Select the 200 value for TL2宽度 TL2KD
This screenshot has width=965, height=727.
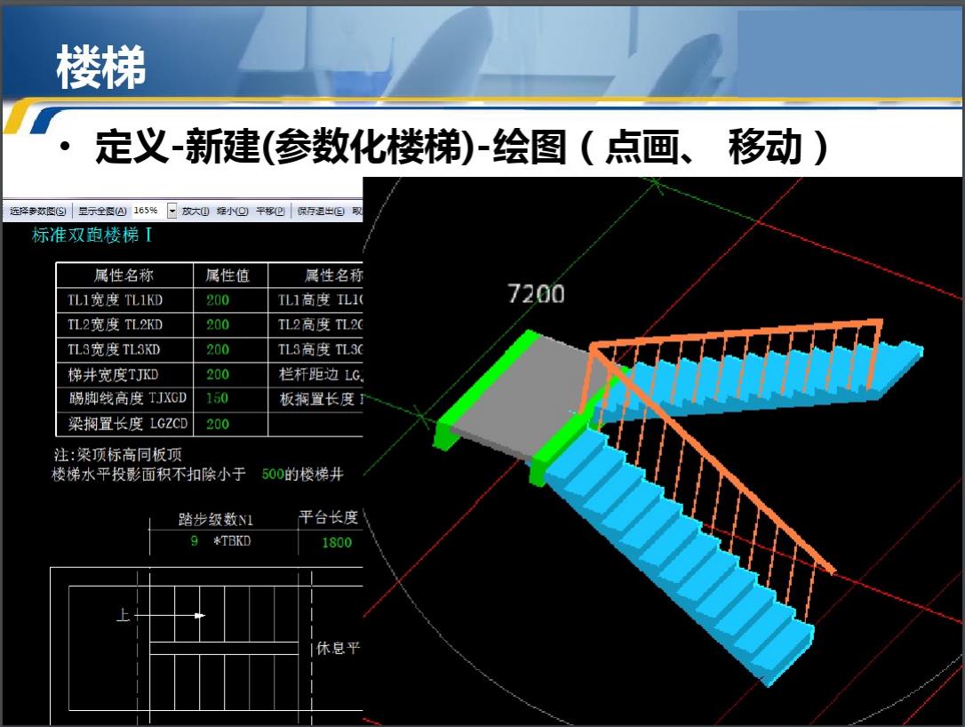coord(218,325)
